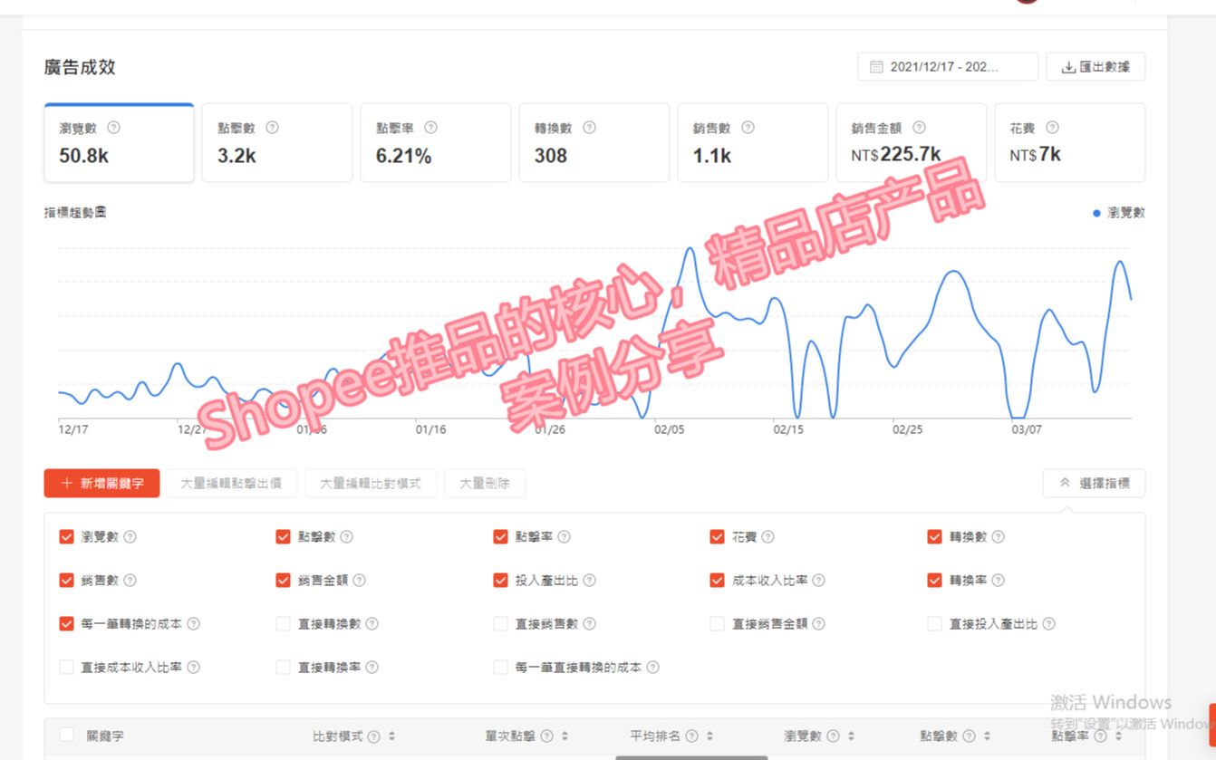This screenshot has width=1216, height=760.
Task: Click 匯出數據 export data button
Action: click(1095, 67)
